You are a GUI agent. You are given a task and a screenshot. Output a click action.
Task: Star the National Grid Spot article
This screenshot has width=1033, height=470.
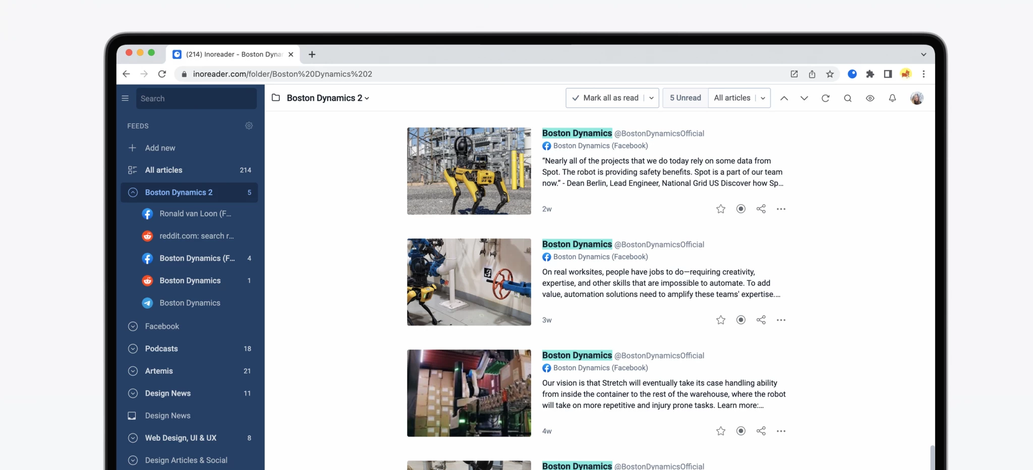pos(720,208)
